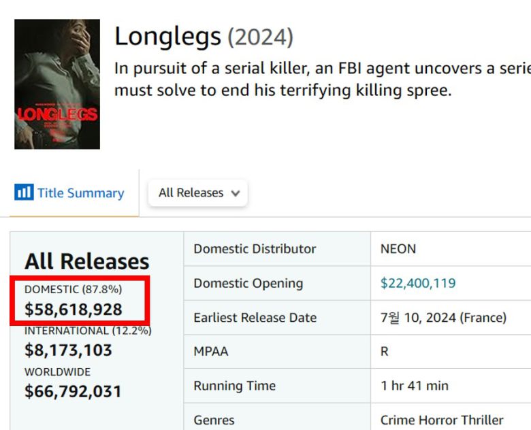
Task: Click the bar chart icon beside Title Summary
Action: [x=24, y=193]
